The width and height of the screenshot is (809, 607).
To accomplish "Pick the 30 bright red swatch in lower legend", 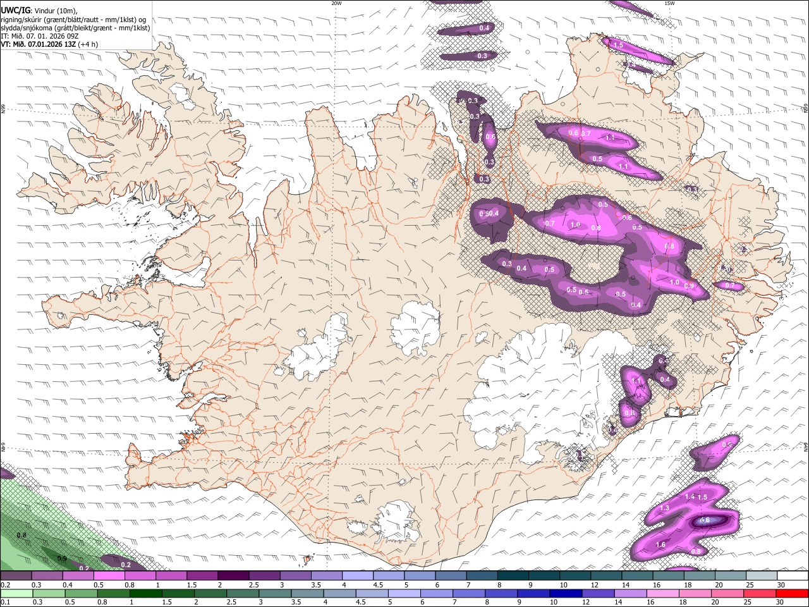I will 793,593.
